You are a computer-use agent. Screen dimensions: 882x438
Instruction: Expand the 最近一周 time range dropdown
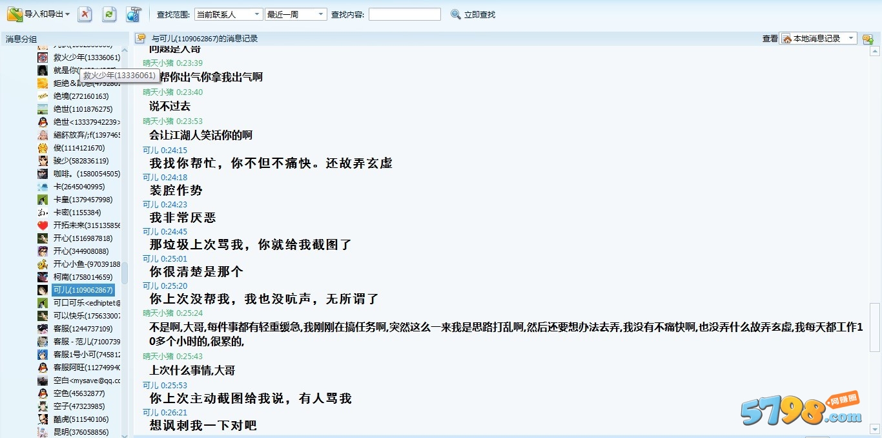[x=296, y=14]
